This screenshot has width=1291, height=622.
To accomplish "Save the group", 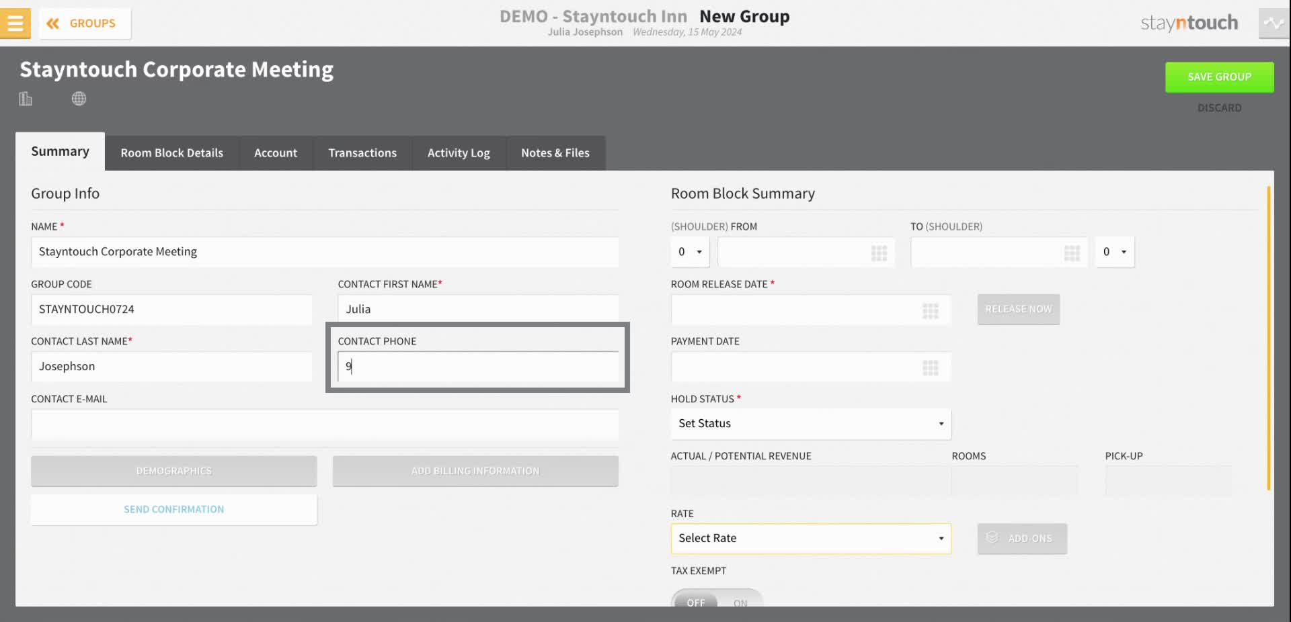I will (1219, 77).
